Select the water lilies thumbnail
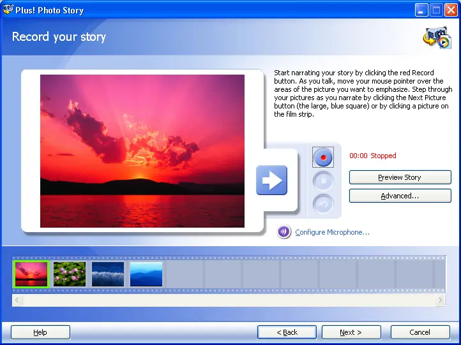Screen dimensions: 461x345 [70, 274]
